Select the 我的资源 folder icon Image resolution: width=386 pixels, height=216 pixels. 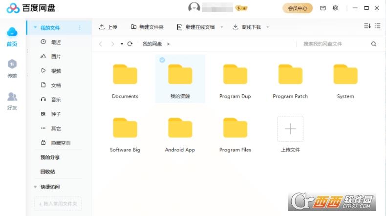point(180,74)
